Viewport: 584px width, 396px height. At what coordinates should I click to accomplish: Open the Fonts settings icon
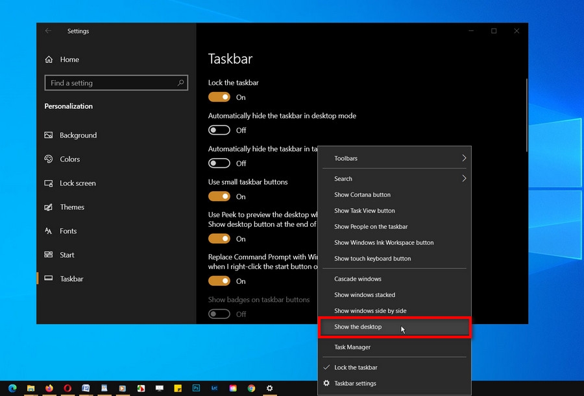[x=49, y=231]
